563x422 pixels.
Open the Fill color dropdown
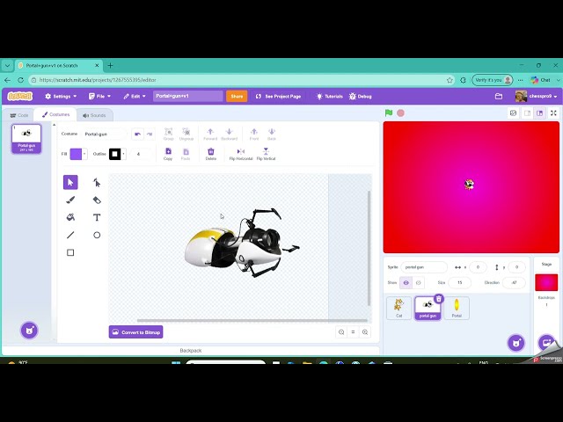84,154
